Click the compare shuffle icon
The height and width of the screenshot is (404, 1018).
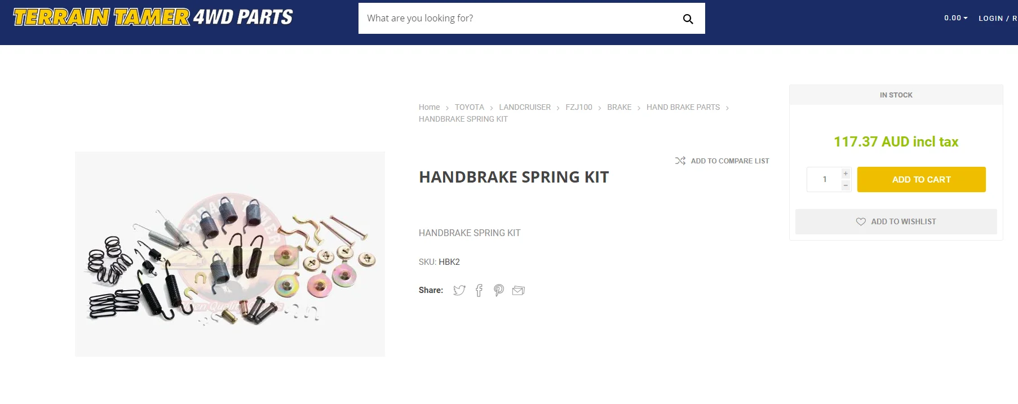coord(680,161)
